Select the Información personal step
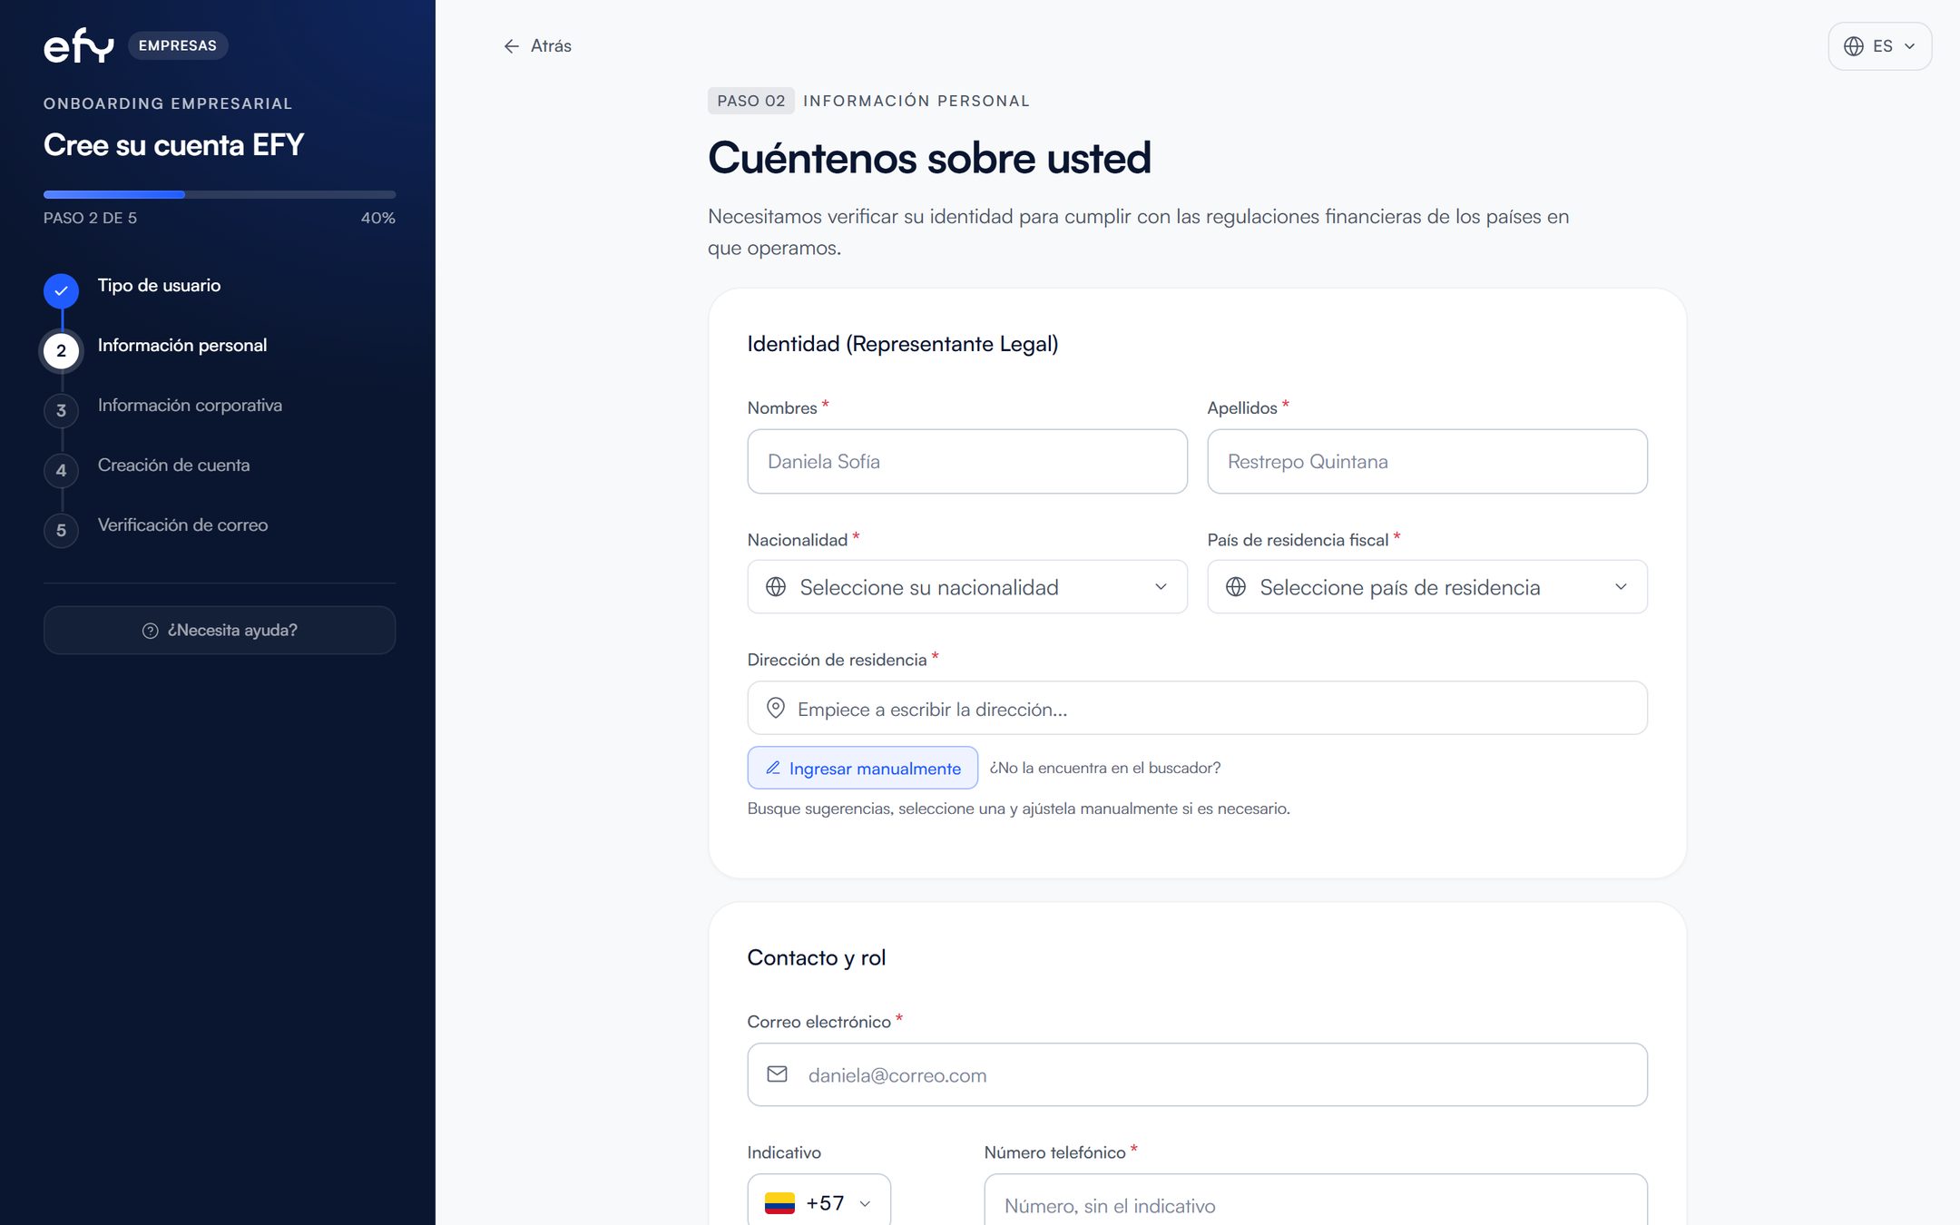This screenshot has width=1960, height=1225. pyautogui.click(x=182, y=345)
